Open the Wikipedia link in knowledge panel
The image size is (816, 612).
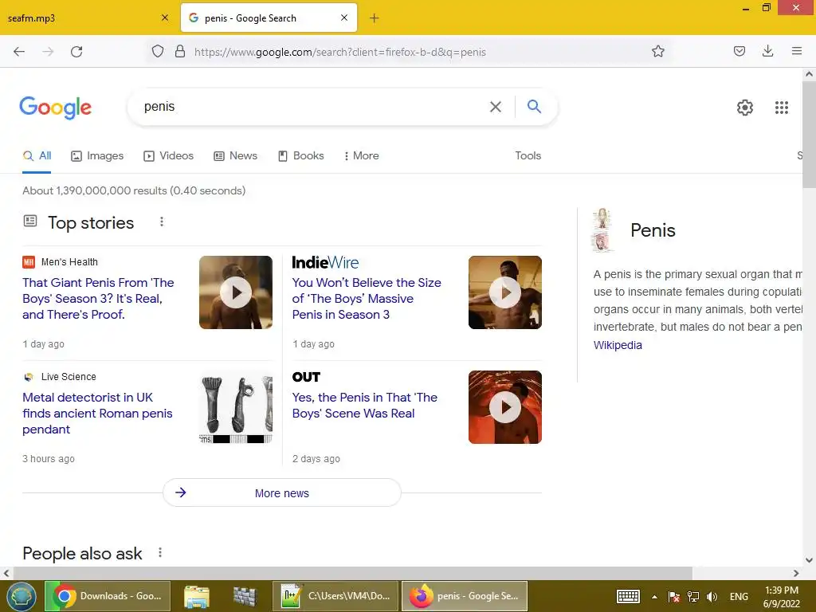pyautogui.click(x=618, y=345)
